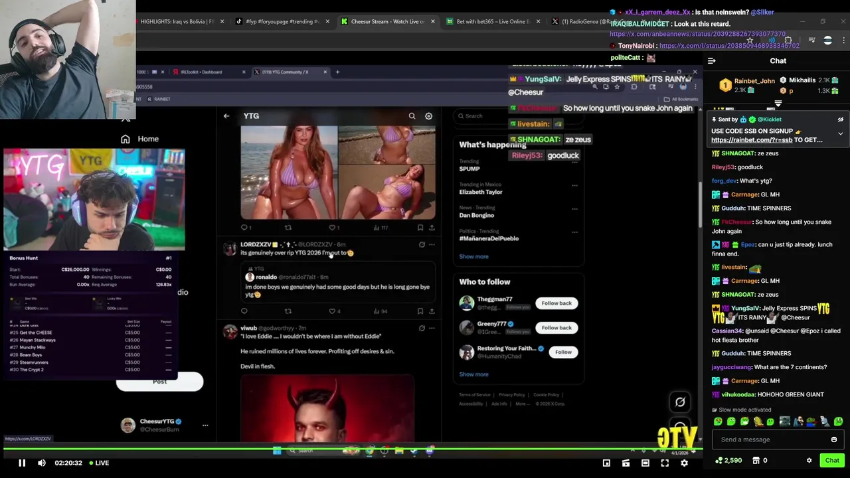Image resolution: width=850 pixels, height=478 pixels.
Task: Reply to the LORDZXZV post
Action: coord(244,311)
